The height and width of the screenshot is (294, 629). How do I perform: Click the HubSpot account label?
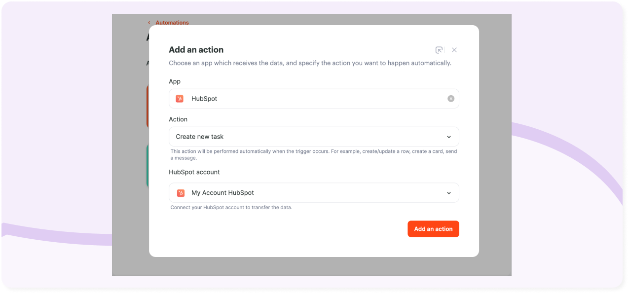(194, 172)
